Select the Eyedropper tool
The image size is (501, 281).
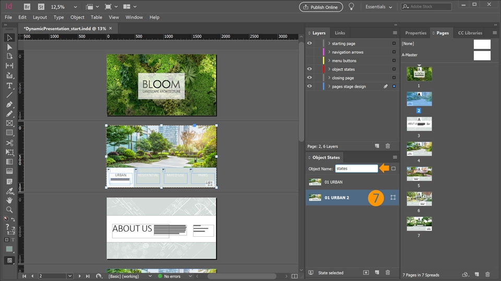(x=9, y=191)
